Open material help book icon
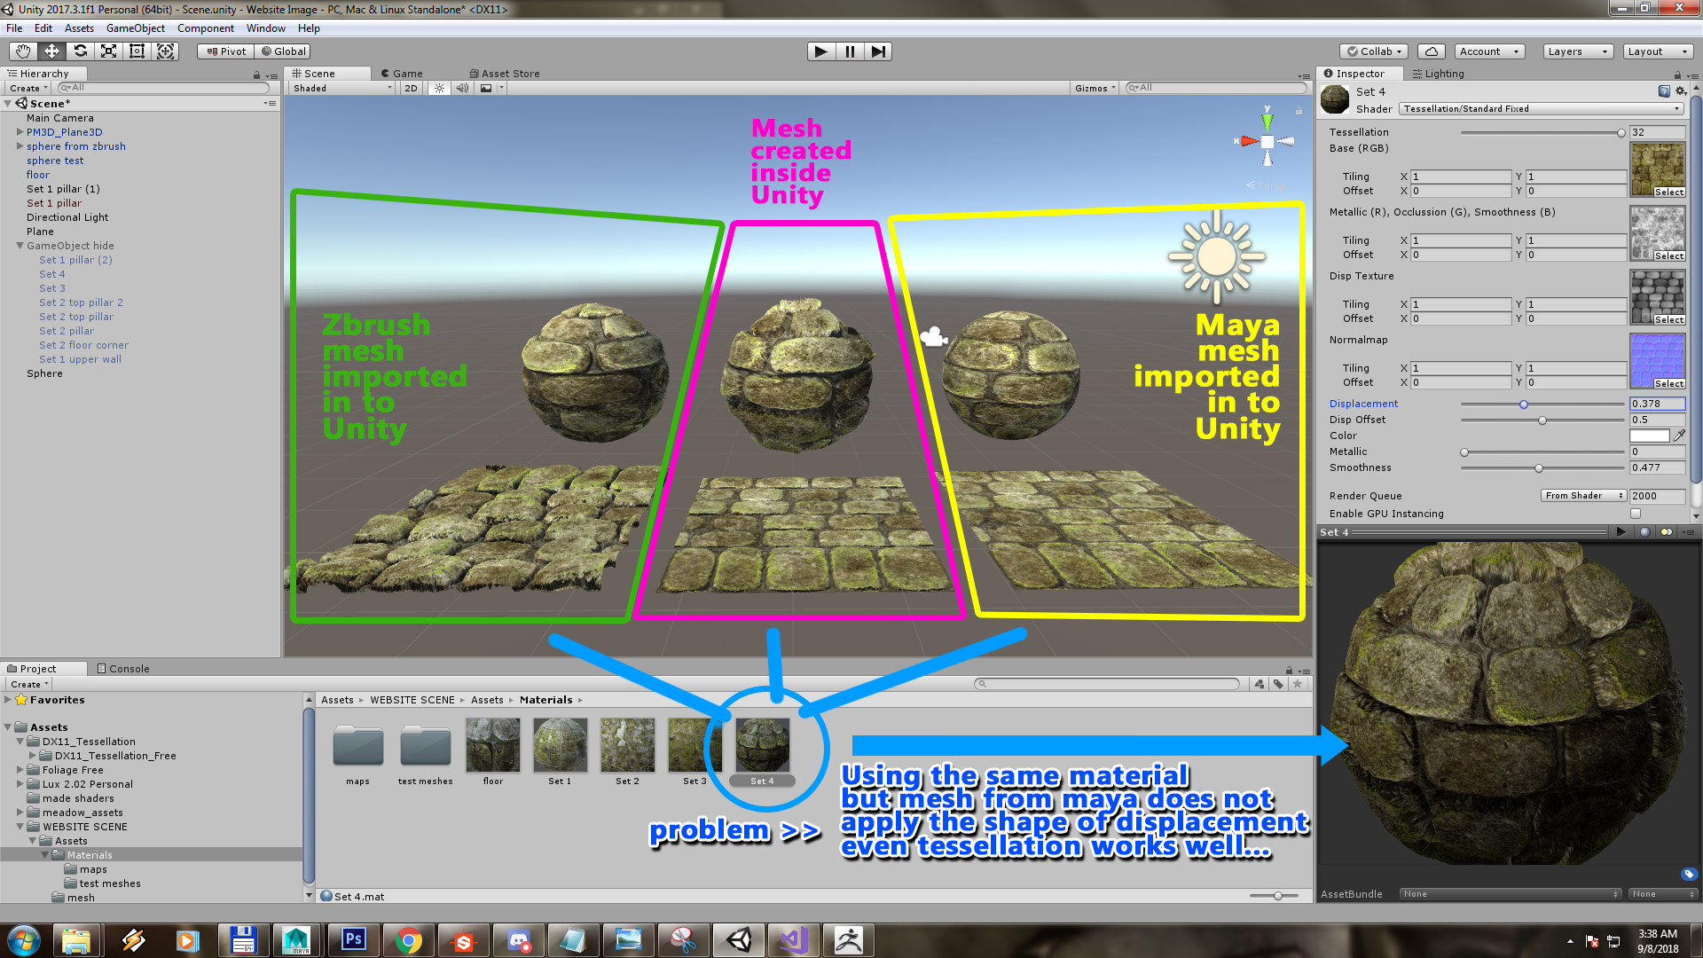The height and width of the screenshot is (958, 1703). (x=1664, y=91)
